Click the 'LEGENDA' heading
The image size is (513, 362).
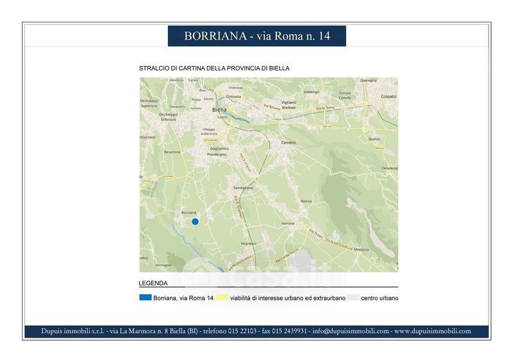click(x=153, y=283)
